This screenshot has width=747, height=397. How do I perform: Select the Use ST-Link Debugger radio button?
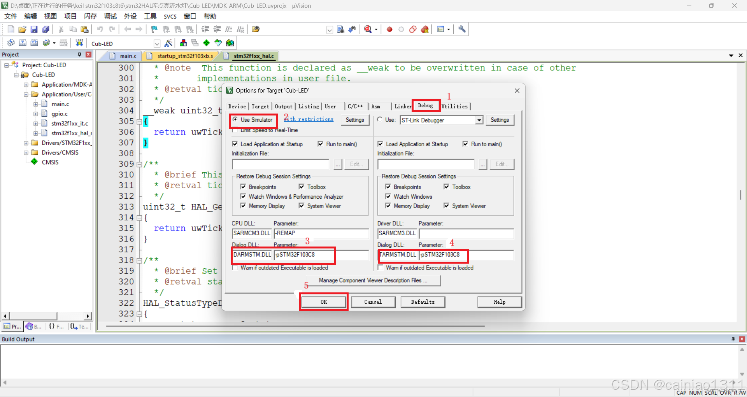(x=380, y=120)
